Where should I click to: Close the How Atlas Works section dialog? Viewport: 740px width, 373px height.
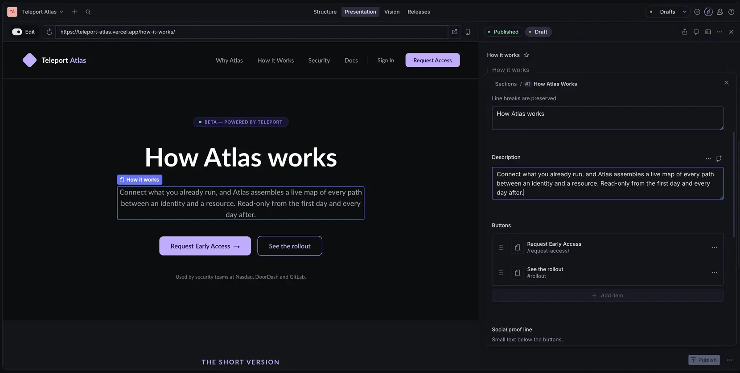727,83
